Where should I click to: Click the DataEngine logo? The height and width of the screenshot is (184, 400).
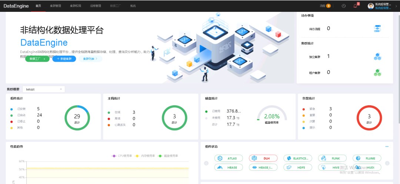pyautogui.click(x=16, y=6)
